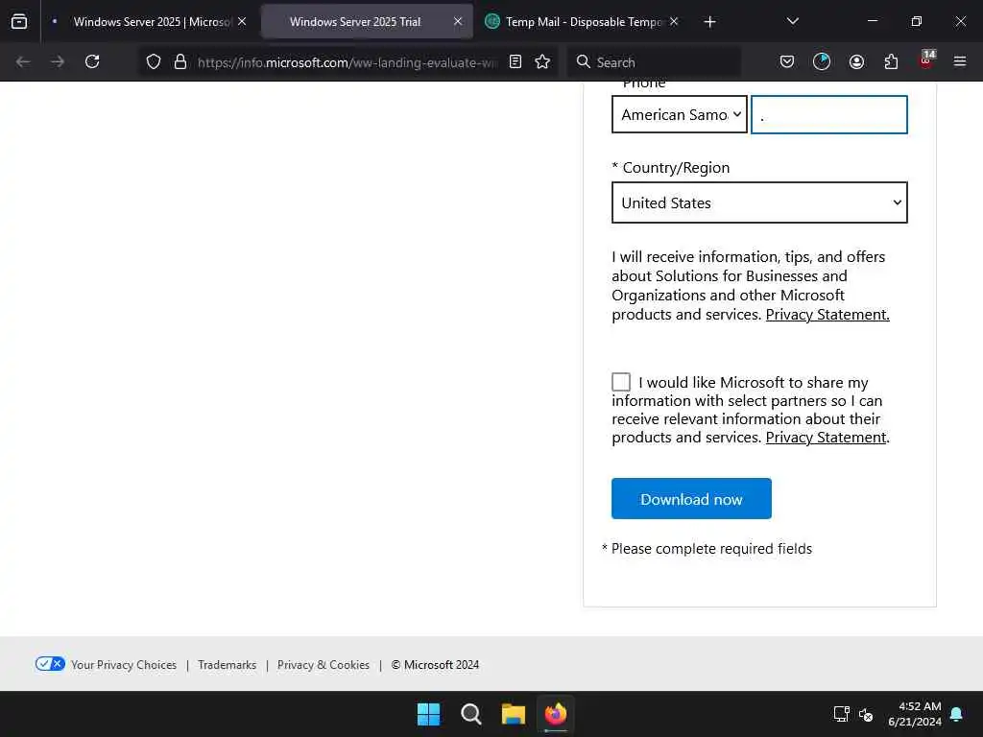Open Firefox application hamburger menu
Viewport: 983px width, 737px height.
(x=960, y=61)
